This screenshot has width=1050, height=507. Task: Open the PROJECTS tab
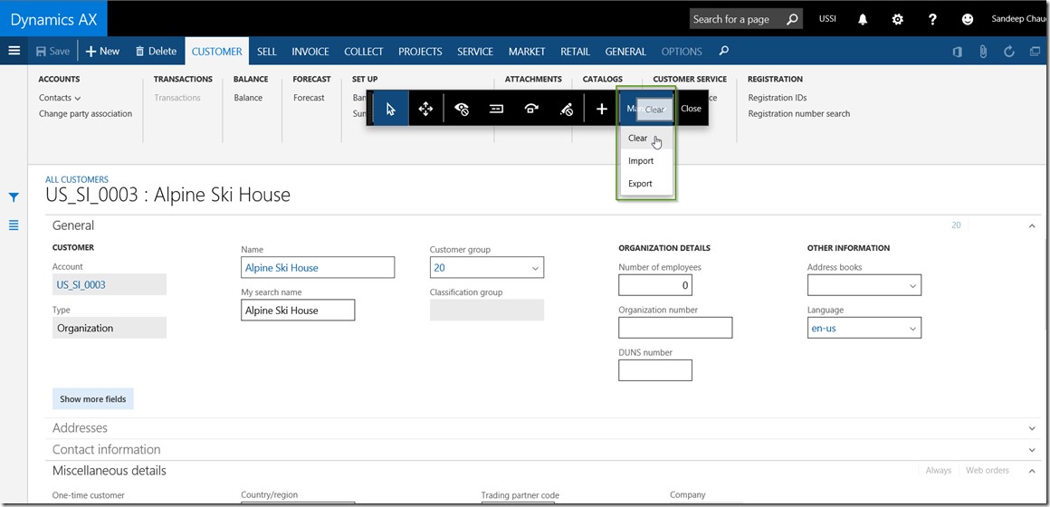click(x=420, y=52)
